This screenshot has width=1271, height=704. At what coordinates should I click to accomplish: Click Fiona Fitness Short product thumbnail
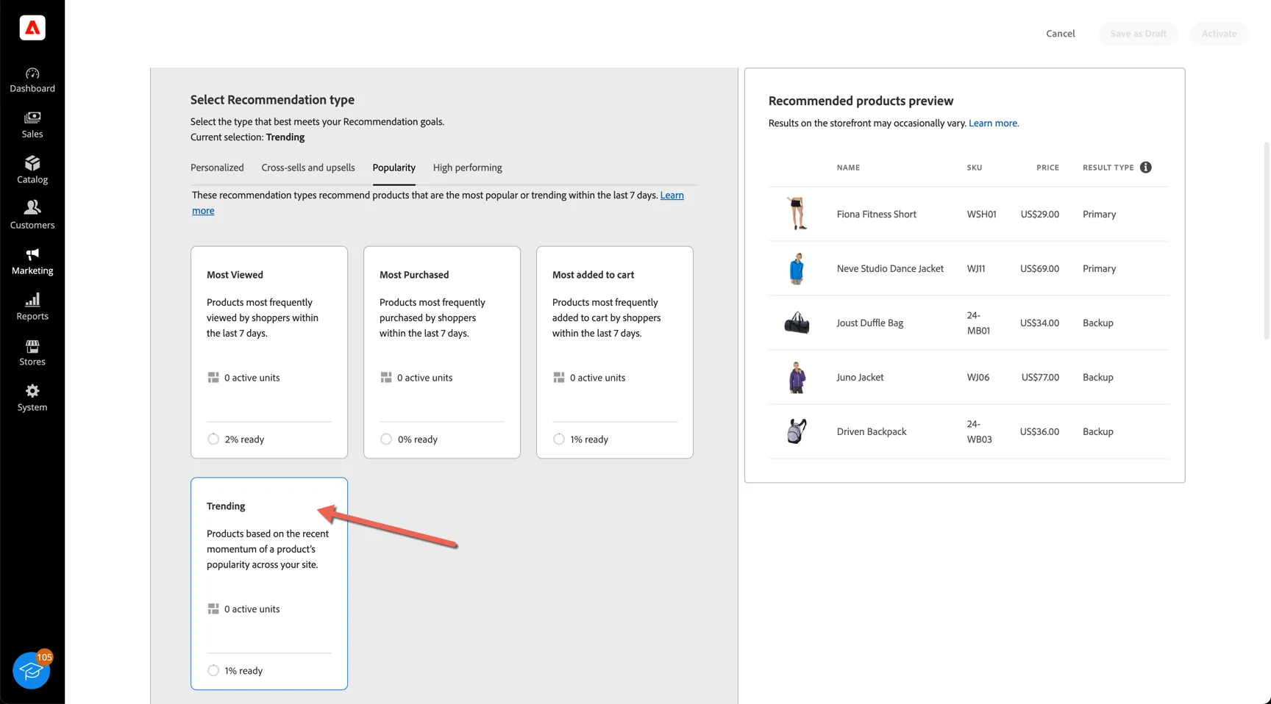click(x=797, y=214)
